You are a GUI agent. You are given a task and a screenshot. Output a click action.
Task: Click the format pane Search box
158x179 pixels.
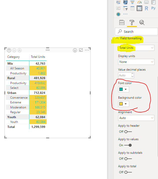(136, 32)
